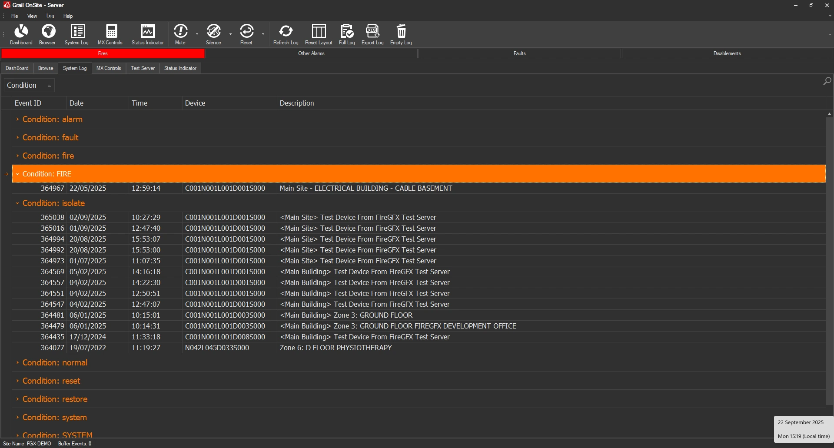Click the red Fires status button

103,53
